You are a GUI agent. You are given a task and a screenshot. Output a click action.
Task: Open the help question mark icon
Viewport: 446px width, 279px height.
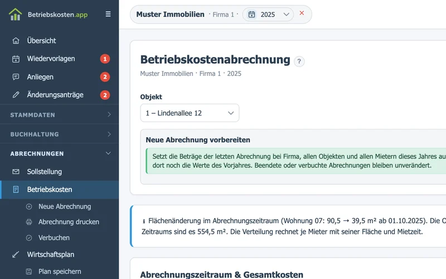tap(299, 61)
